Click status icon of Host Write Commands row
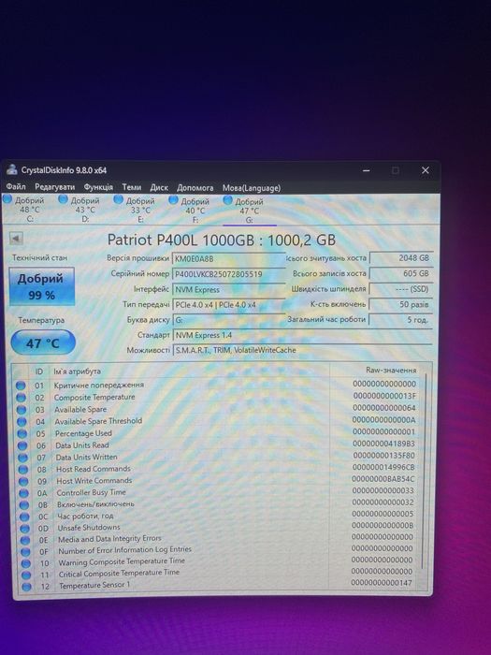The height and width of the screenshot is (655, 491). click(23, 481)
